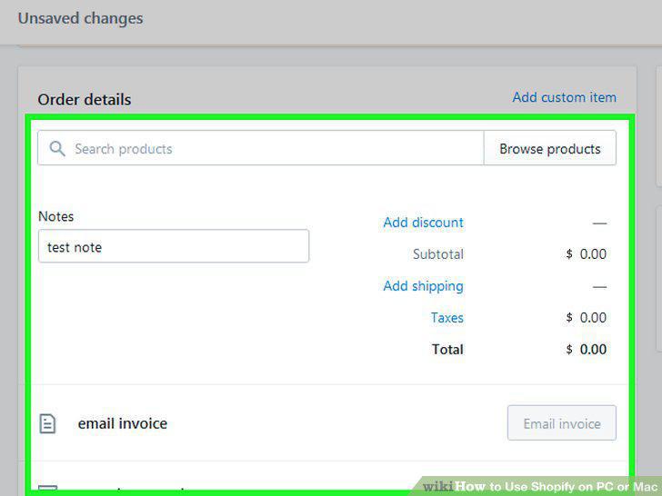Click Add shipping link

click(423, 286)
